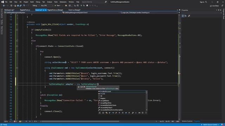Toggle the last snippets IntelliSense filter icon
Screen dimensions: 225x126
point(146,113)
